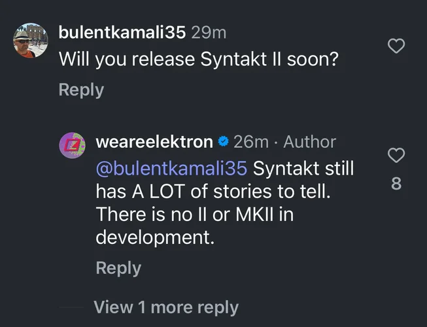The width and height of the screenshot is (427, 327).
Task: Click the Author label
Action: 309,142
